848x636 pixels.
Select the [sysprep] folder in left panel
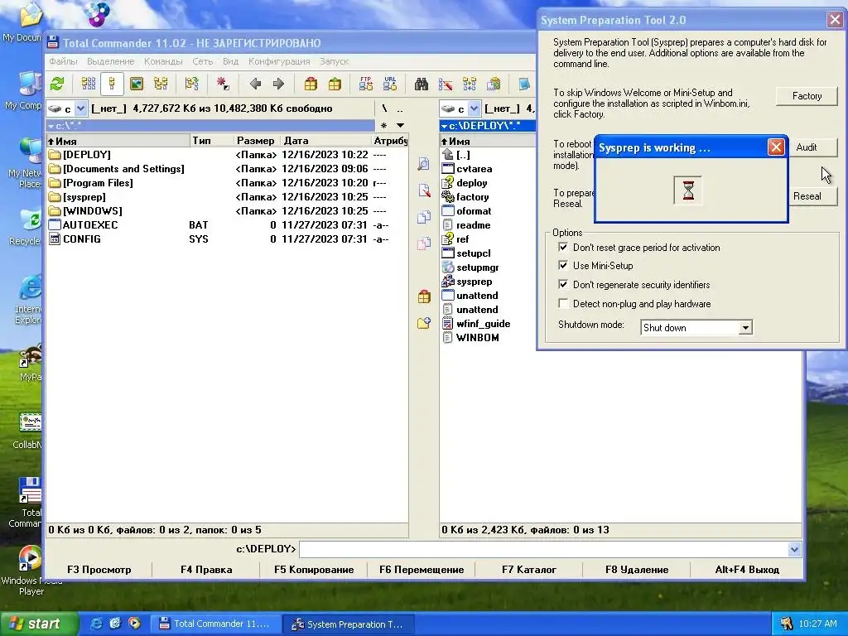click(x=84, y=197)
